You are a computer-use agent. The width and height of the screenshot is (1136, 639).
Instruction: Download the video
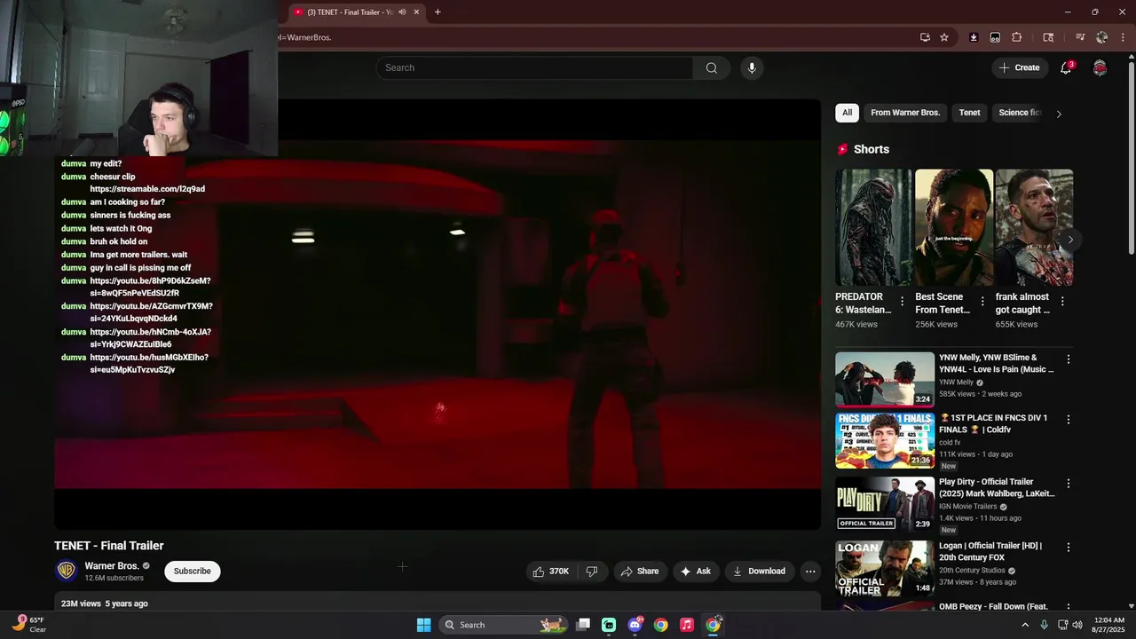[759, 572]
